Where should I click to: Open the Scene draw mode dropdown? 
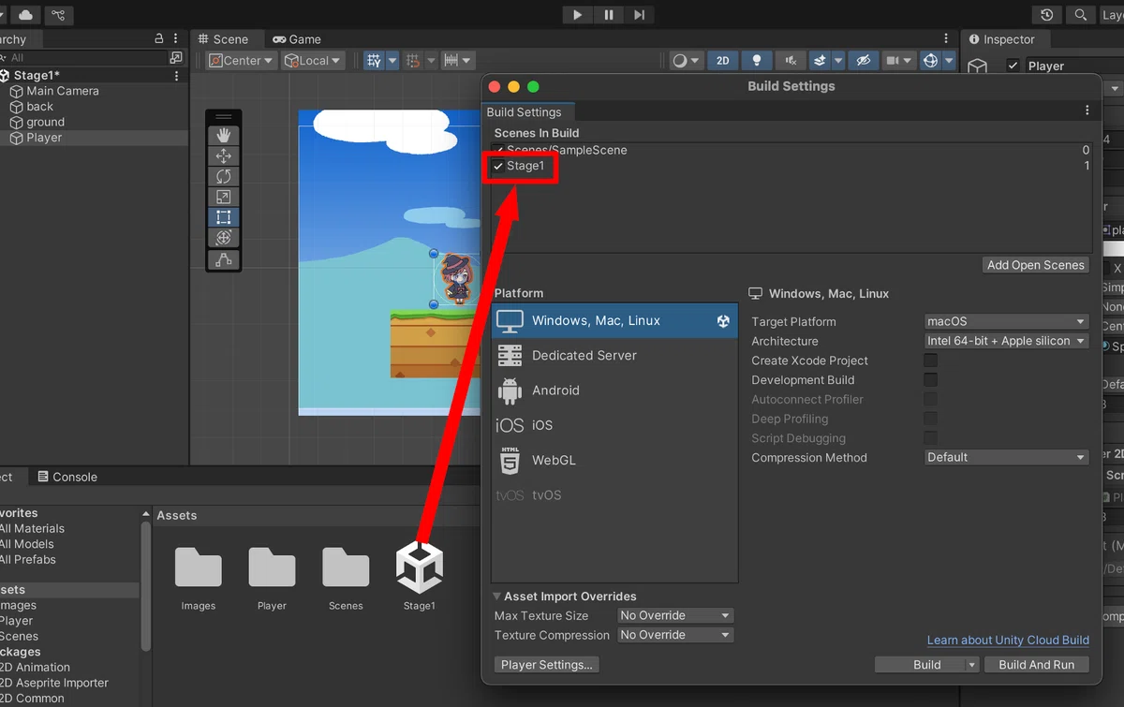(x=686, y=61)
